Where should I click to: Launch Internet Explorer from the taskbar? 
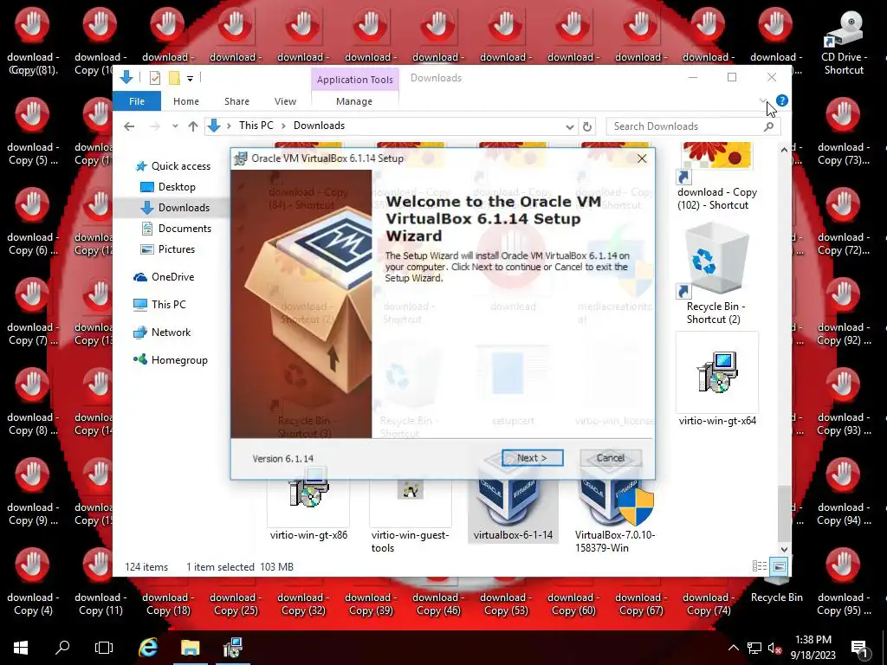[x=148, y=648]
